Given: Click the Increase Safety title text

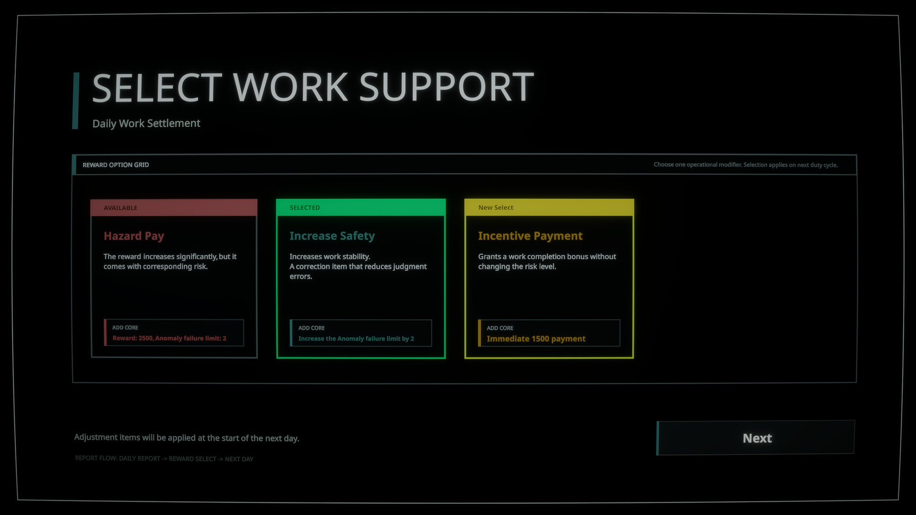Looking at the screenshot, I should point(332,236).
